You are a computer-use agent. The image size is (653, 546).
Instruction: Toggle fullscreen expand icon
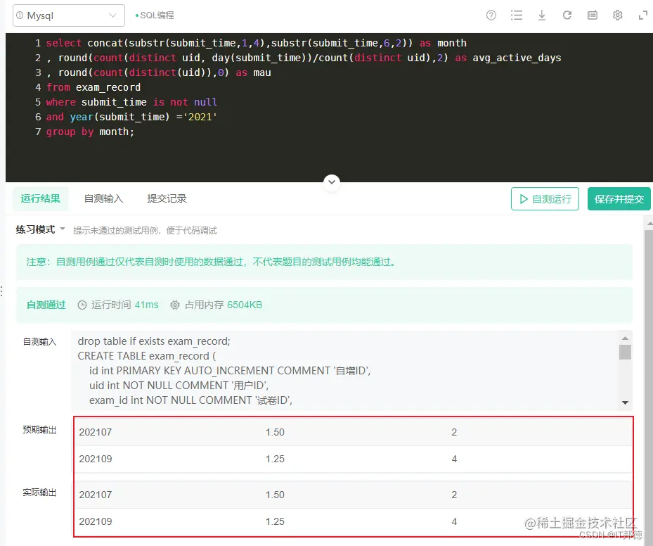[642, 15]
